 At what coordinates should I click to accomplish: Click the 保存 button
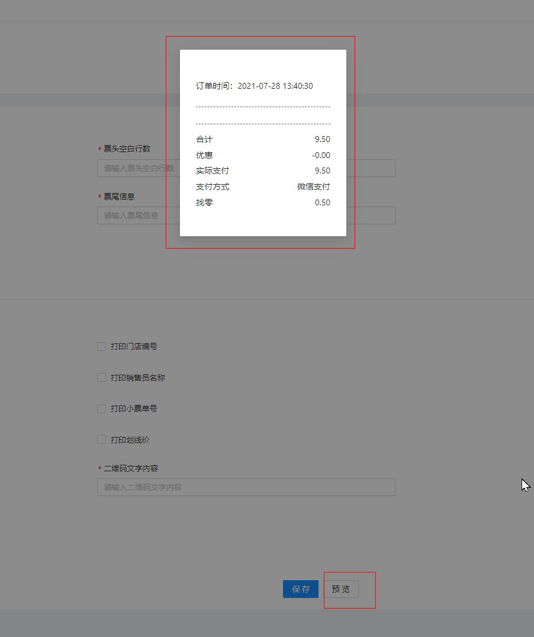[x=300, y=588]
